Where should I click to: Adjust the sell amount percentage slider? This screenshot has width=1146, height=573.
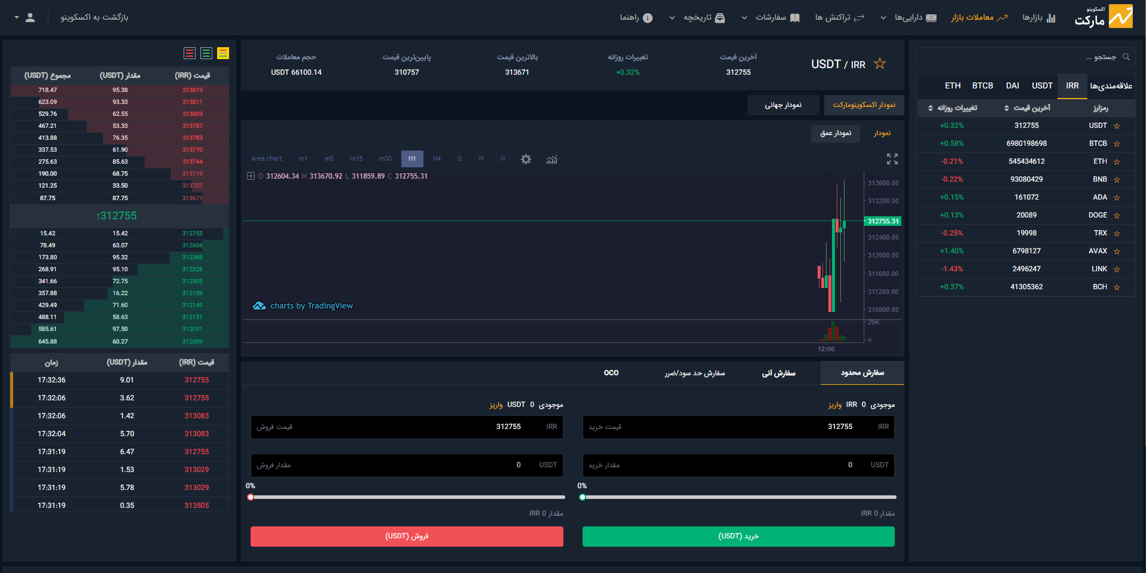407,497
